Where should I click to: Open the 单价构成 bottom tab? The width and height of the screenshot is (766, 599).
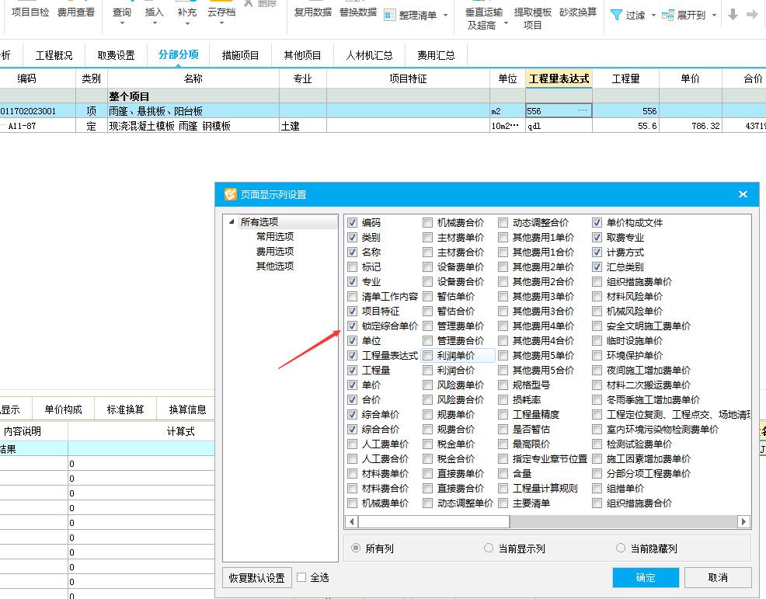(x=63, y=409)
